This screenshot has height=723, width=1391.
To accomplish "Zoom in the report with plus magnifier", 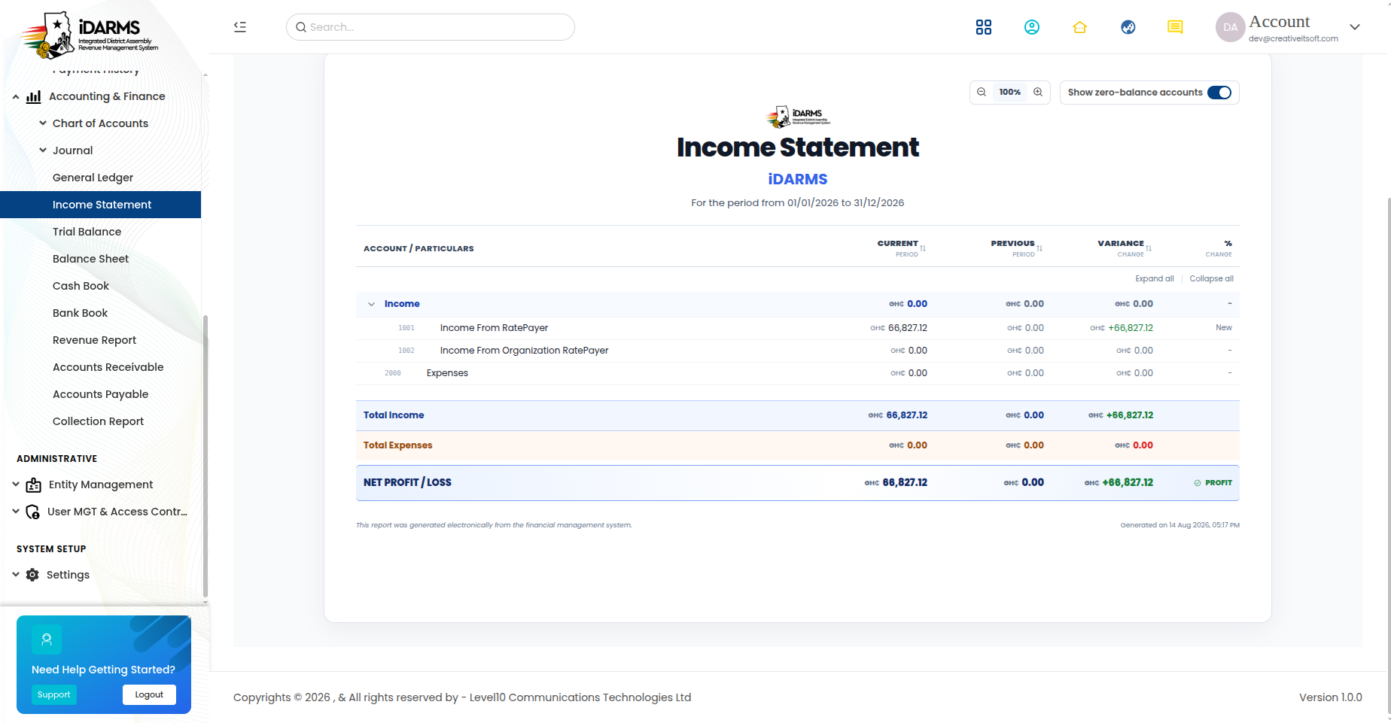I will click(1038, 92).
